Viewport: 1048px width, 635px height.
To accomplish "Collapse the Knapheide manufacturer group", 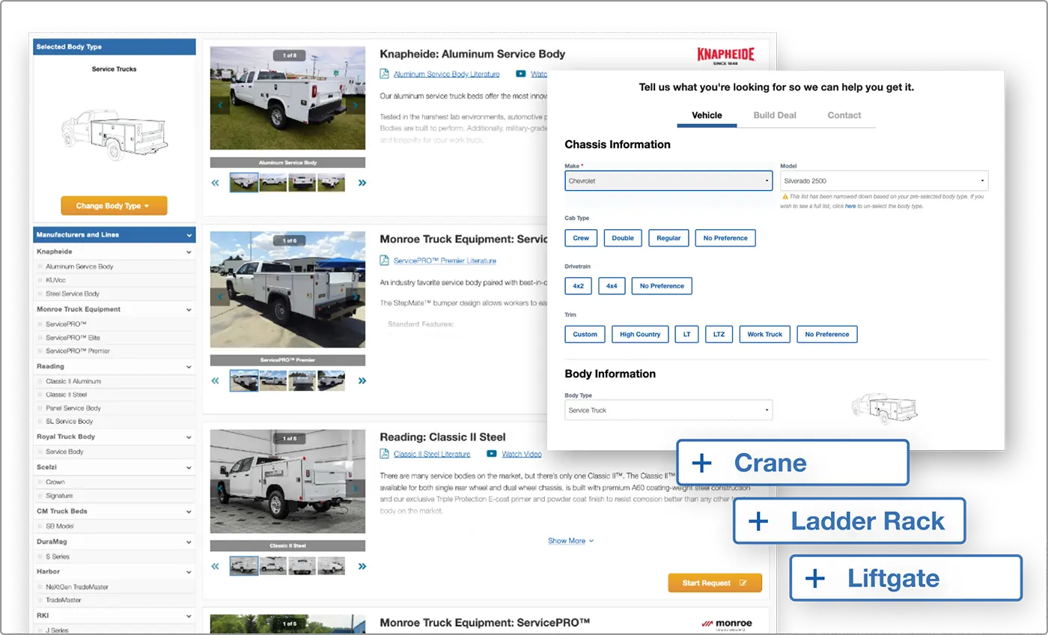I will pyautogui.click(x=189, y=252).
